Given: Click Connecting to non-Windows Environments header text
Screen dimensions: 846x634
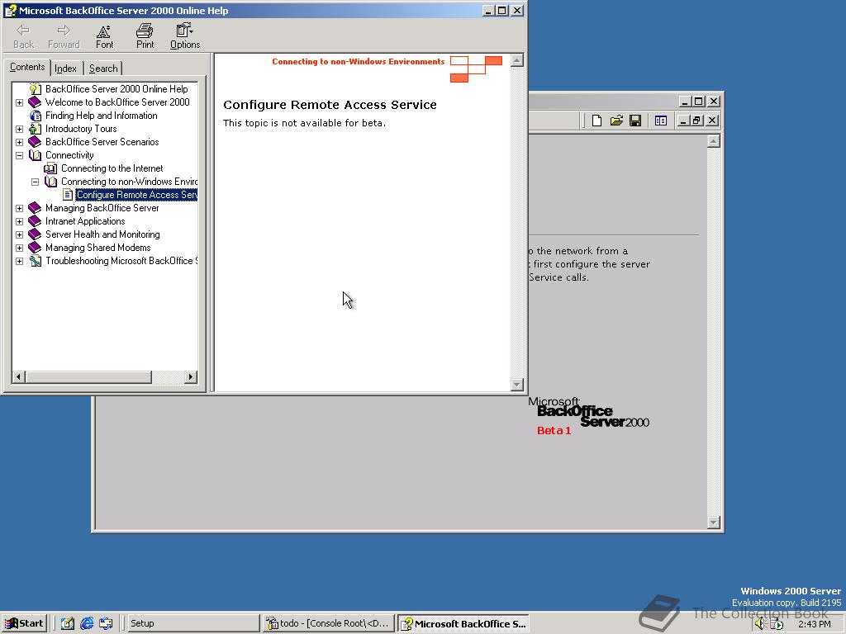Looking at the screenshot, I should point(359,61).
